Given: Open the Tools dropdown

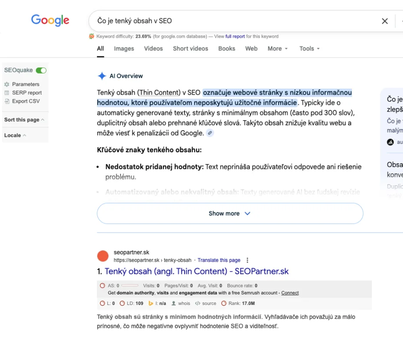Looking at the screenshot, I should pos(310,49).
